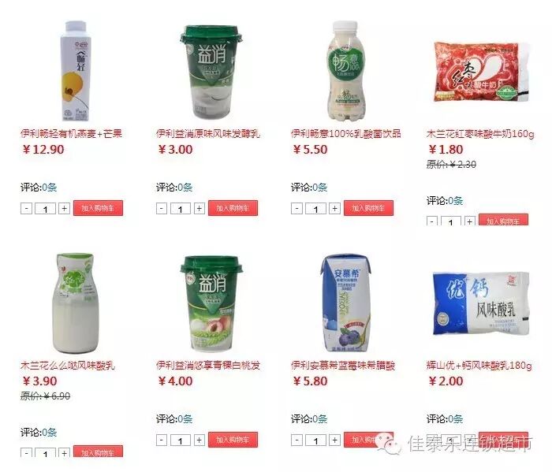This screenshot has width=552, height=472.
Task: Click the 益消 peach cup image
Action: coord(211,303)
